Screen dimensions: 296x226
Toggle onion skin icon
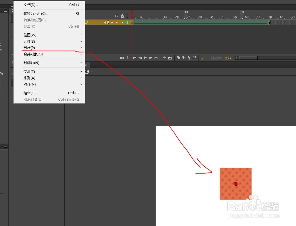(179, 58)
